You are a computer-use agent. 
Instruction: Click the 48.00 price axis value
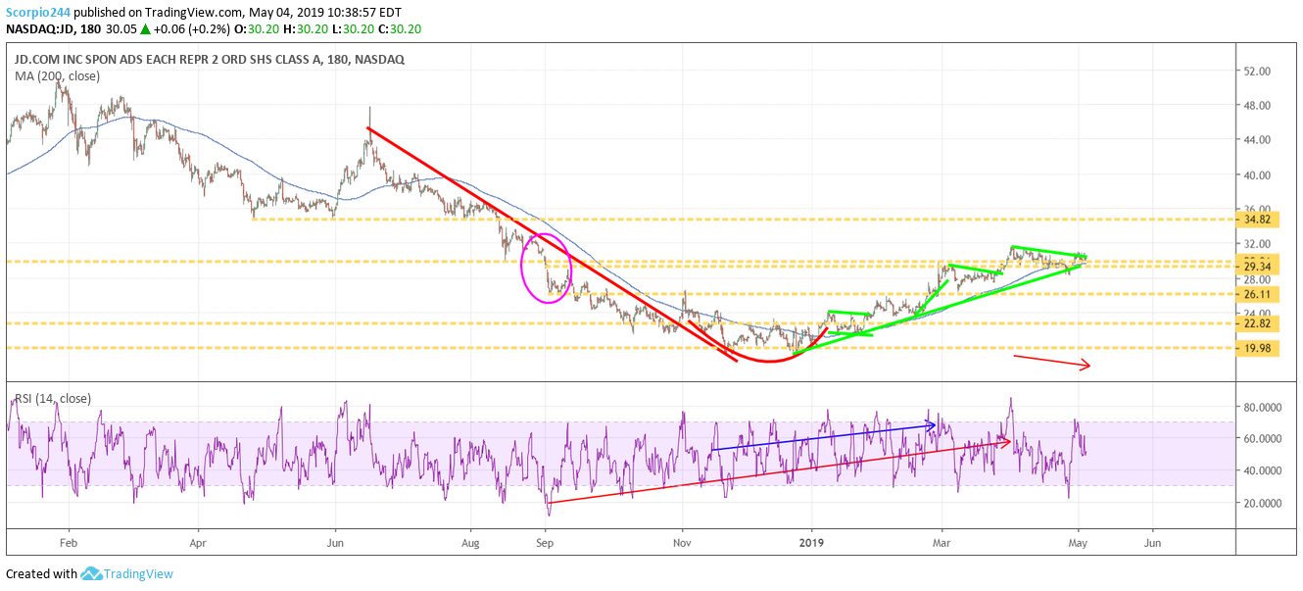(1259, 106)
